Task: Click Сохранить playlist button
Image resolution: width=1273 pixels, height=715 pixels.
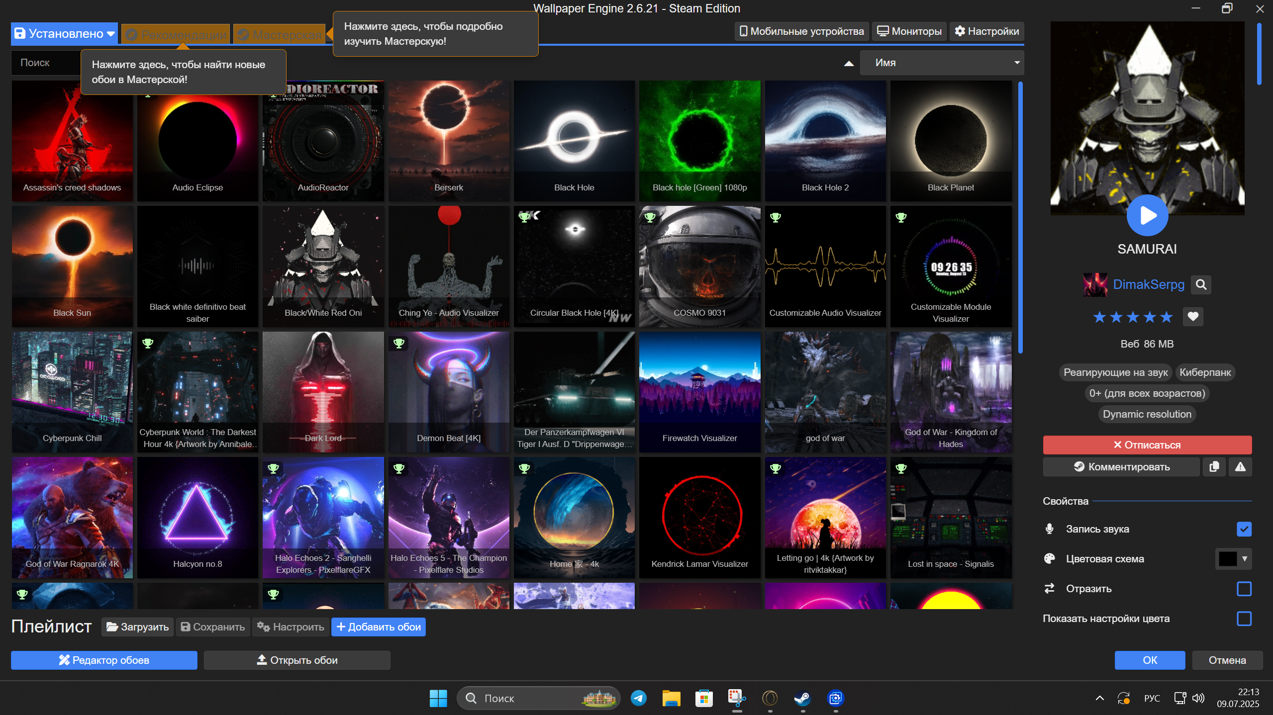Action: pyautogui.click(x=212, y=626)
